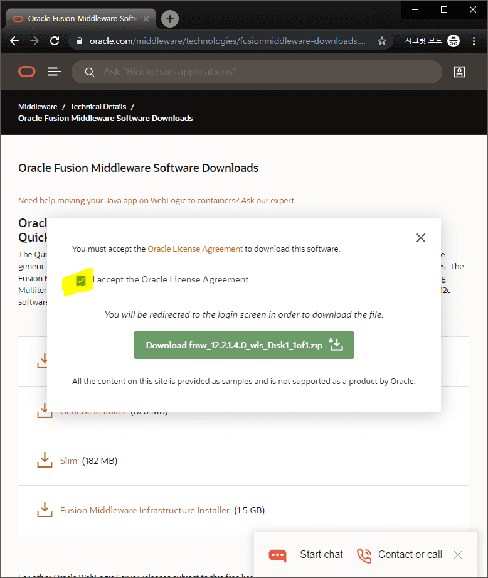This screenshot has height=578, width=488.
Task: Open the Chrome three-dot menu
Action: pyautogui.click(x=474, y=41)
